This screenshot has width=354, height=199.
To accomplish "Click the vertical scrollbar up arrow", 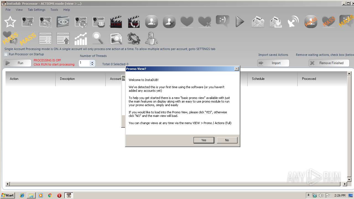I will 349,74.
